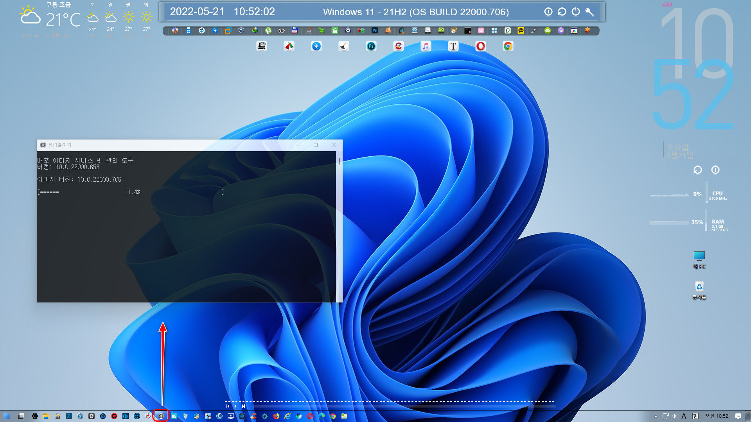Show hidden tray icons chevron
The height and width of the screenshot is (422, 751).
[656, 416]
